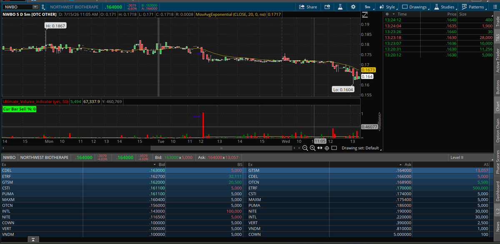Select the CDEL bid row at .163000
Viewport: 500px width, 244px height.
pyautogui.click(x=122, y=170)
